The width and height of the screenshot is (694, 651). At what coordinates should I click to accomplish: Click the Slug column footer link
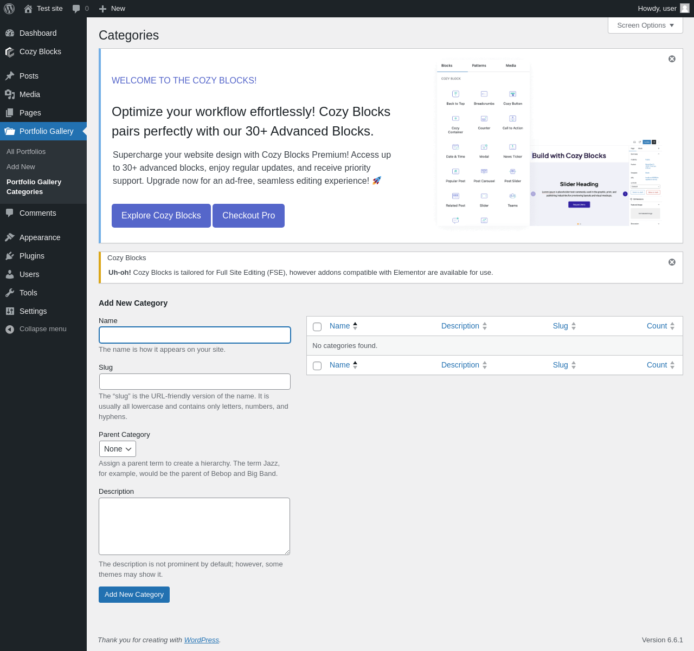[561, 365]
